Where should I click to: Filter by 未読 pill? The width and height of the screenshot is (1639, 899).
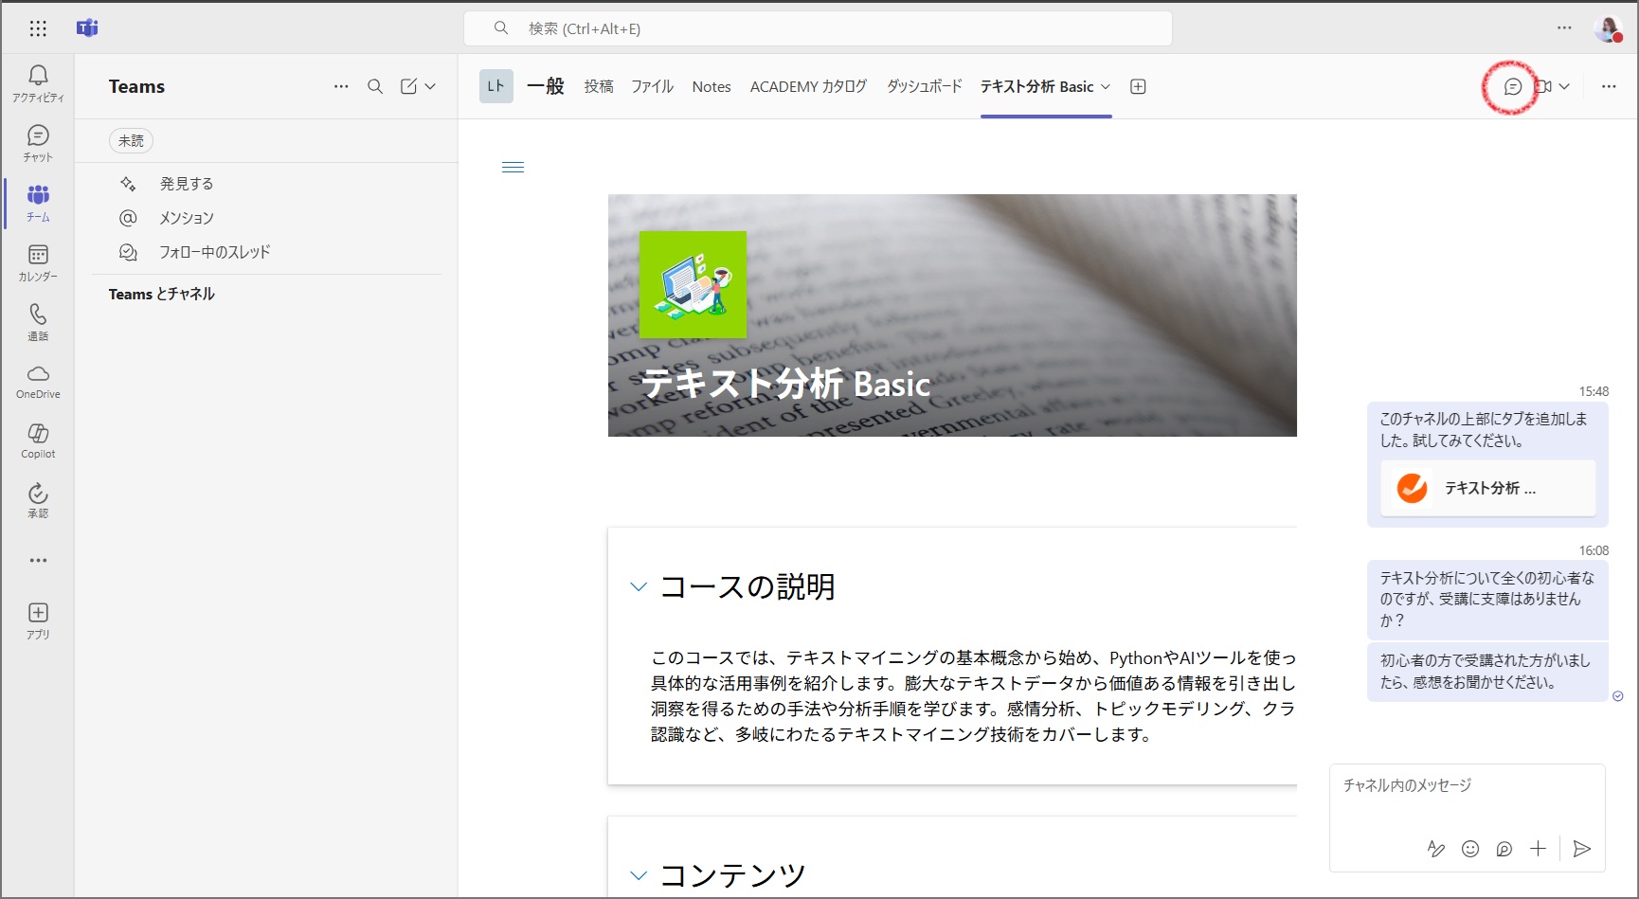[x=131, y=140]
